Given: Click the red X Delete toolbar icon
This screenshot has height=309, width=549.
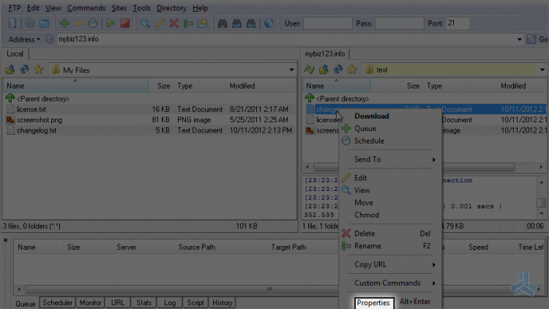Looking at the screenshot, I should tap(173, 23).
